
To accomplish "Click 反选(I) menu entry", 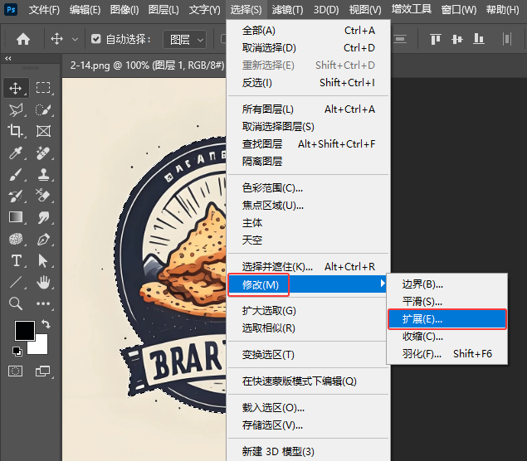I will pyautogui.click(x=309, y=83).
